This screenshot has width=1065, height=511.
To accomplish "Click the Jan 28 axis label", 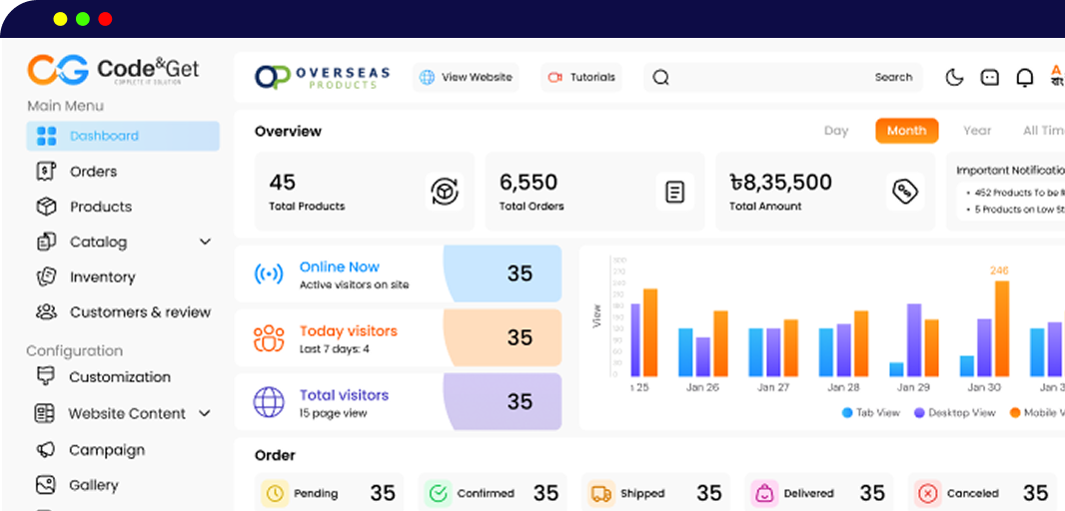I will [843, 387].
